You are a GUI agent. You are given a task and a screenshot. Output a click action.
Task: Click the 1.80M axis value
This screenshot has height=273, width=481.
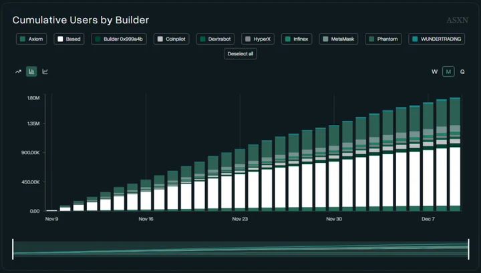click(33, 98)
